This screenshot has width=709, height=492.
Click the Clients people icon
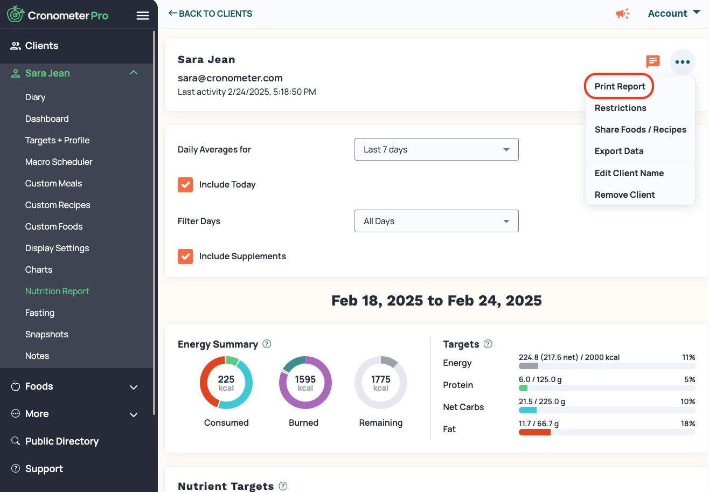[16, 46]
